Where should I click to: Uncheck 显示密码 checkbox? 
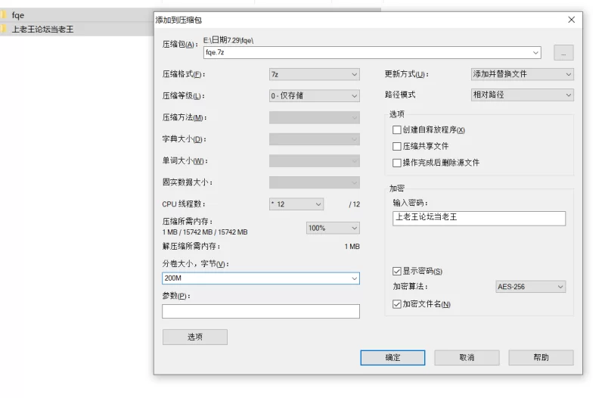pyautogui.click(x=396, y=272)
